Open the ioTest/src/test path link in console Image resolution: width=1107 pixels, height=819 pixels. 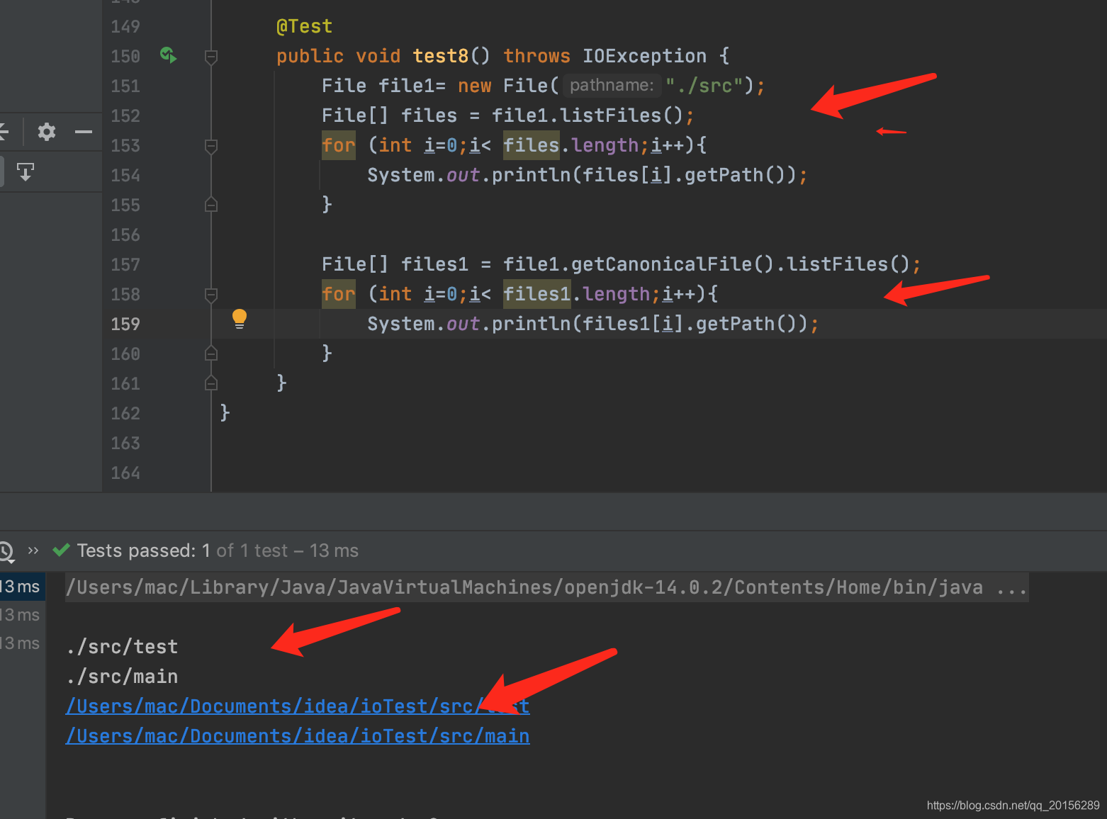tap(298, 706)
